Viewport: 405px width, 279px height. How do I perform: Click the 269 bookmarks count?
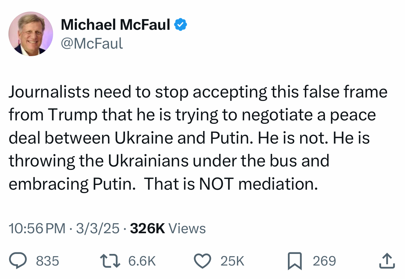324,261
